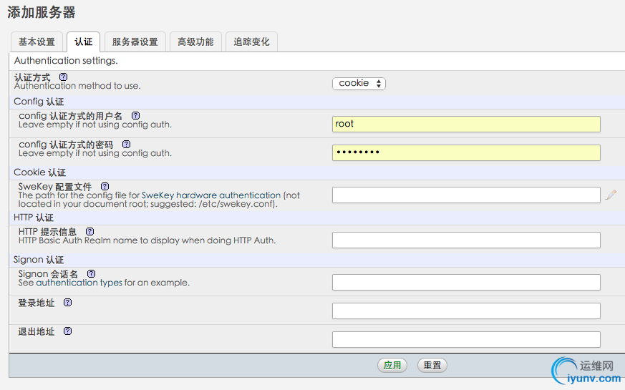Click the Cookie 认证 section header
625x390 pixels.
[40, 172]
